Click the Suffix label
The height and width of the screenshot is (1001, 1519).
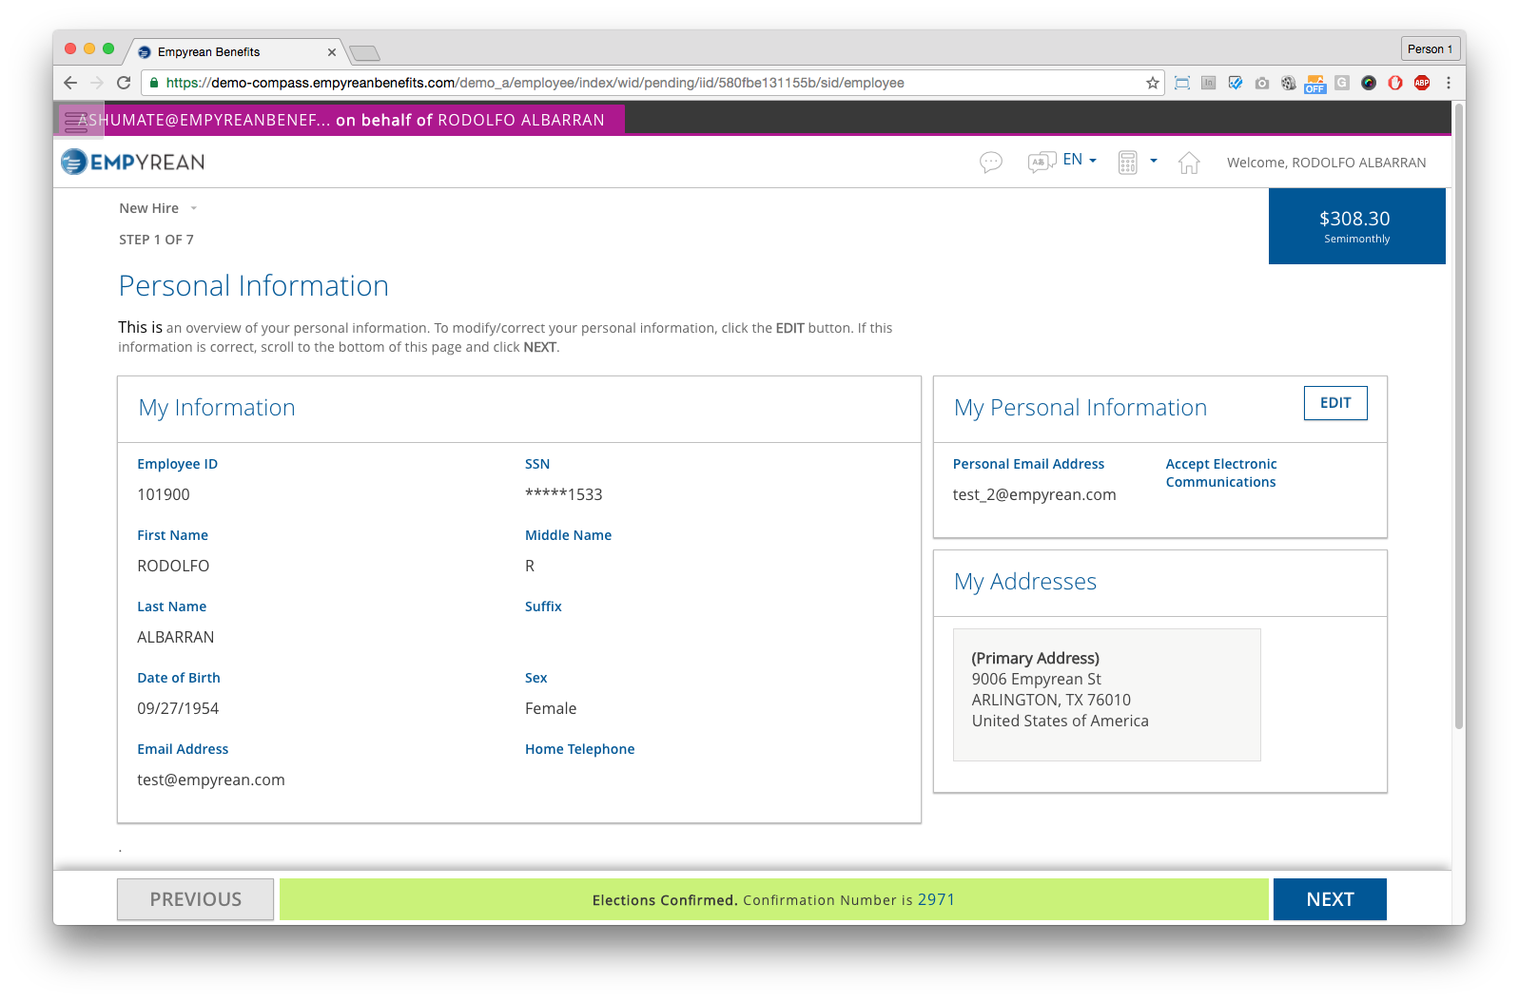pyautogui.click(x=543, y=606)
